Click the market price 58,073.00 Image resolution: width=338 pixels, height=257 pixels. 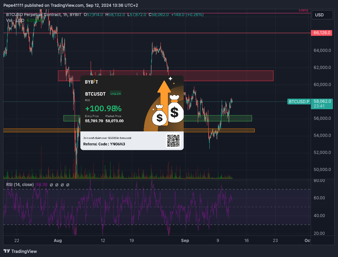(x=115, y=121)
